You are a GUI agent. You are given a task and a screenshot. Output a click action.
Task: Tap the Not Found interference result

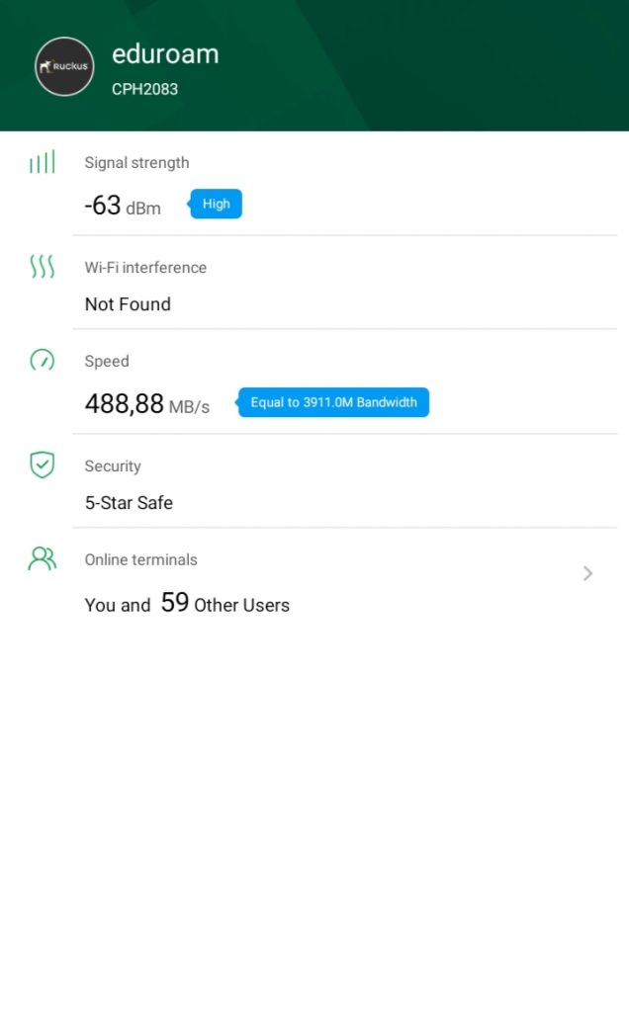(x=128, y=304)
